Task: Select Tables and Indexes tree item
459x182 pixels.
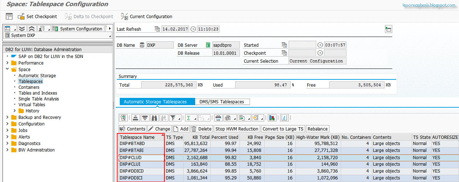Action: (x=38, y=93)
